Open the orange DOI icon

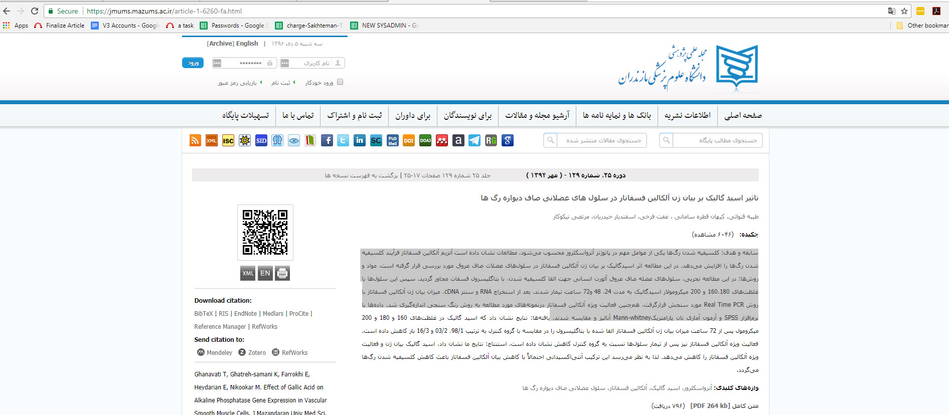click(x=409, y=141)
